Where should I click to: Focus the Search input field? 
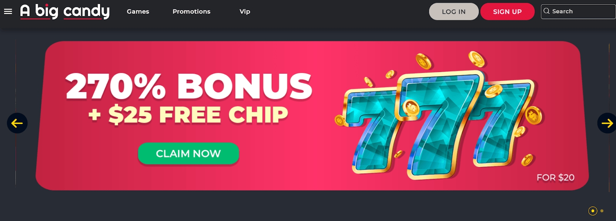pos(578,12)
